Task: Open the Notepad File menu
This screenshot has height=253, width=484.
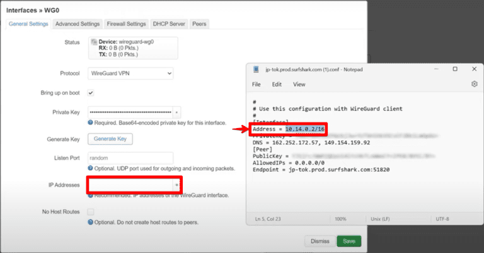Action: (256, 83)
